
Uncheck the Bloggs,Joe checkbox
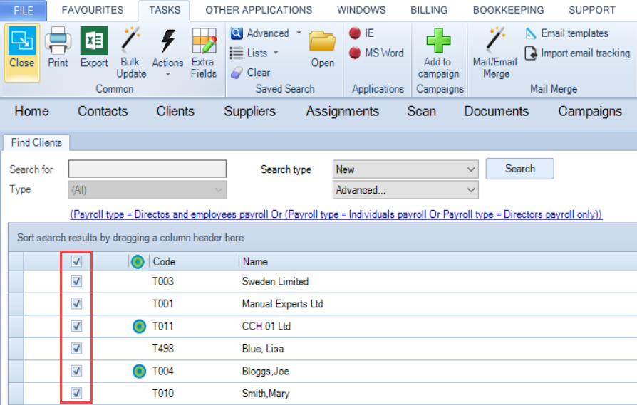tap(76, 371)
